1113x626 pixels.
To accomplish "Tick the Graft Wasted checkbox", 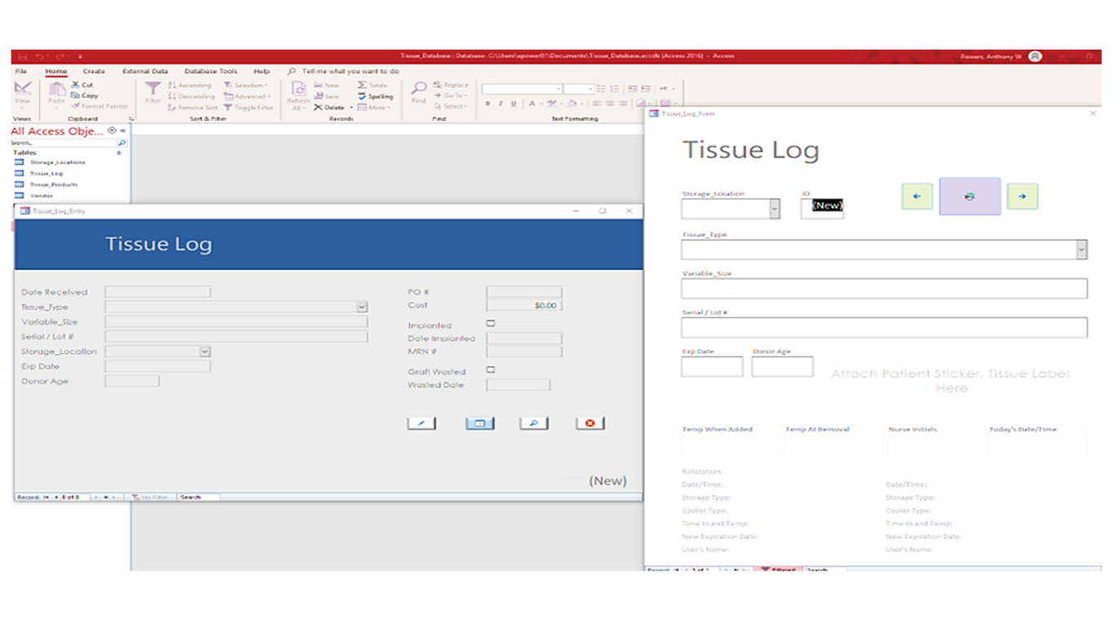I will click(x=491, y=370).
